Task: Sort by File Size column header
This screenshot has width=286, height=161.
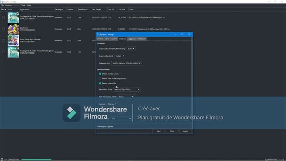Action: point(122,9)
